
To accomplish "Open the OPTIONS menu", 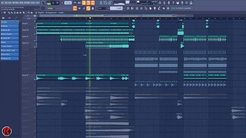I will [x=27, y=3].
